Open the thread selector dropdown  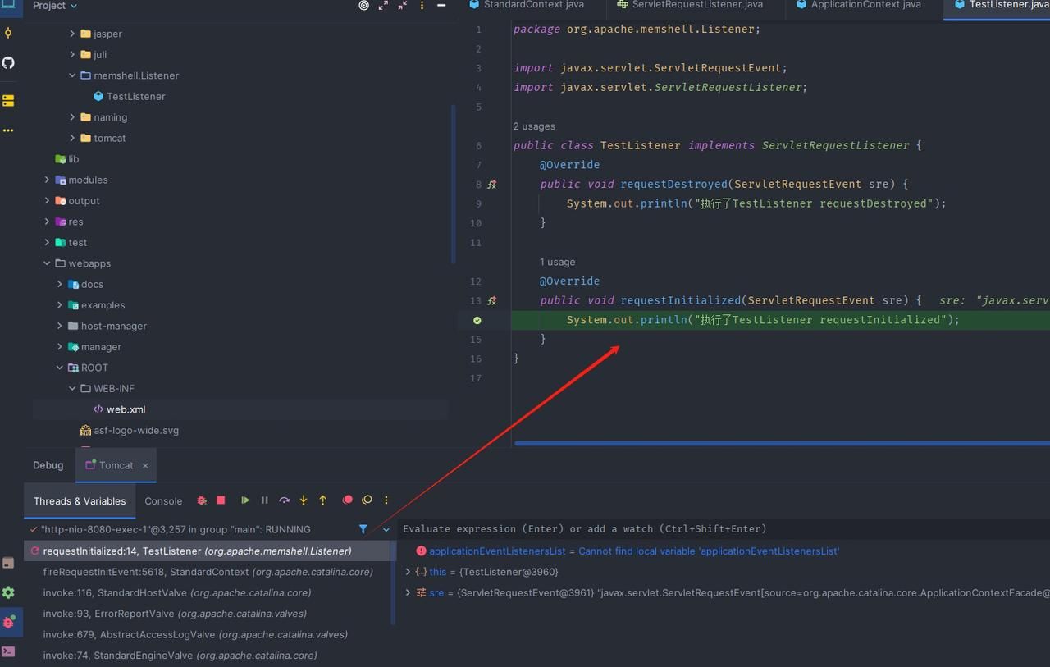(x=386, y=529)
